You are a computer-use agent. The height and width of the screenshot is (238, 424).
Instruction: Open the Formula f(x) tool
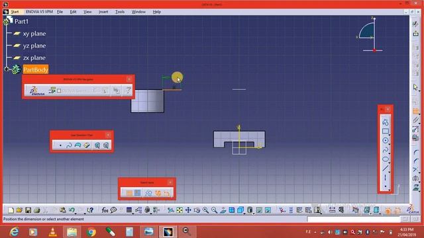[x=105, y=210]
